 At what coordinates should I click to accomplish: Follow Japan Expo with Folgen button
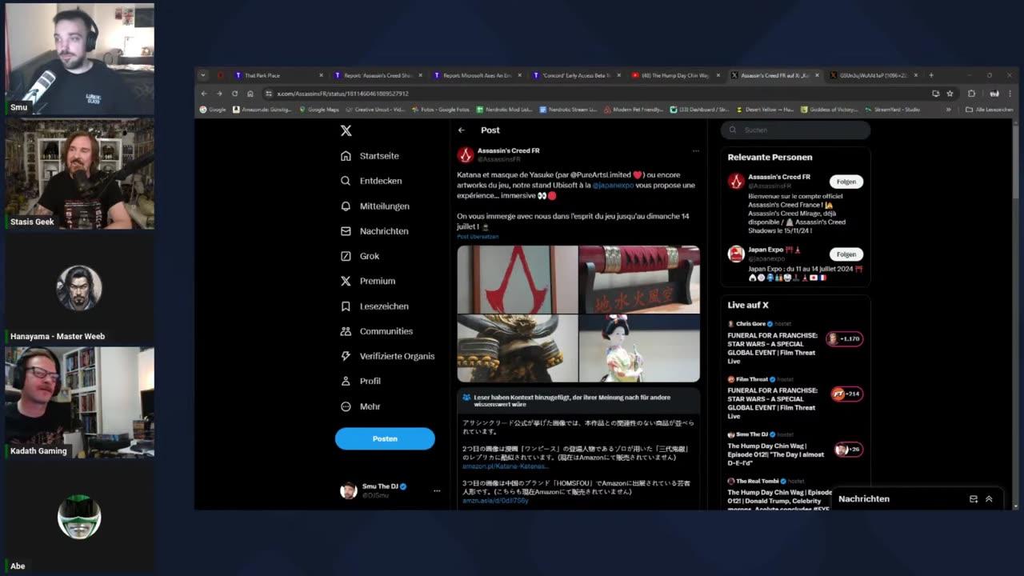846,254
